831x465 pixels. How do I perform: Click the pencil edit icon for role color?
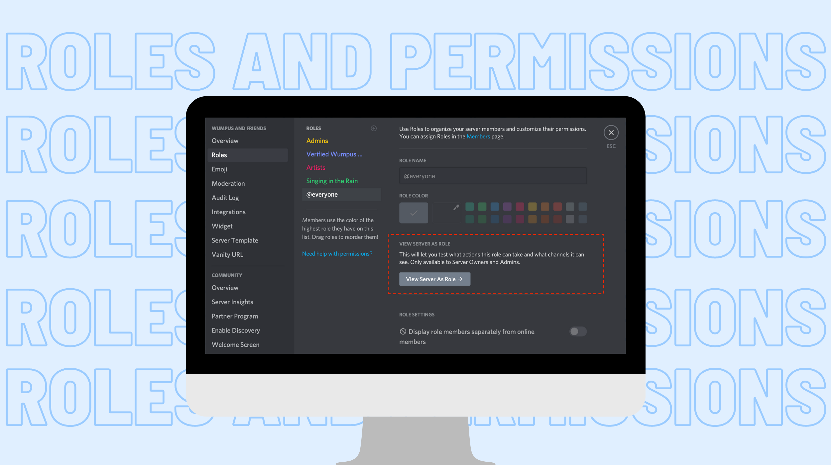(456, 207)
